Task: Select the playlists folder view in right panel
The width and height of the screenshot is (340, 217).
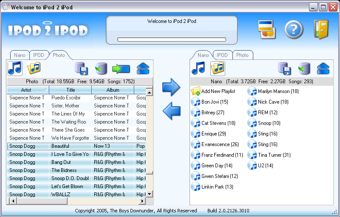Action: tap(218, 68)
